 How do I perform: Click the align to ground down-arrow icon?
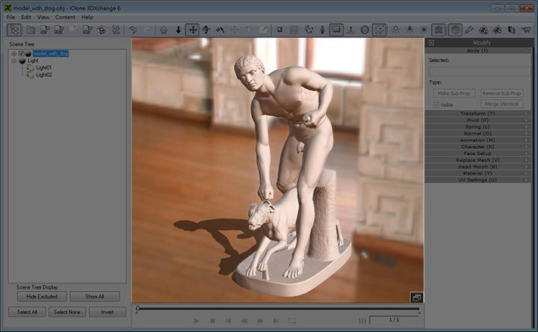pos(178,30)
